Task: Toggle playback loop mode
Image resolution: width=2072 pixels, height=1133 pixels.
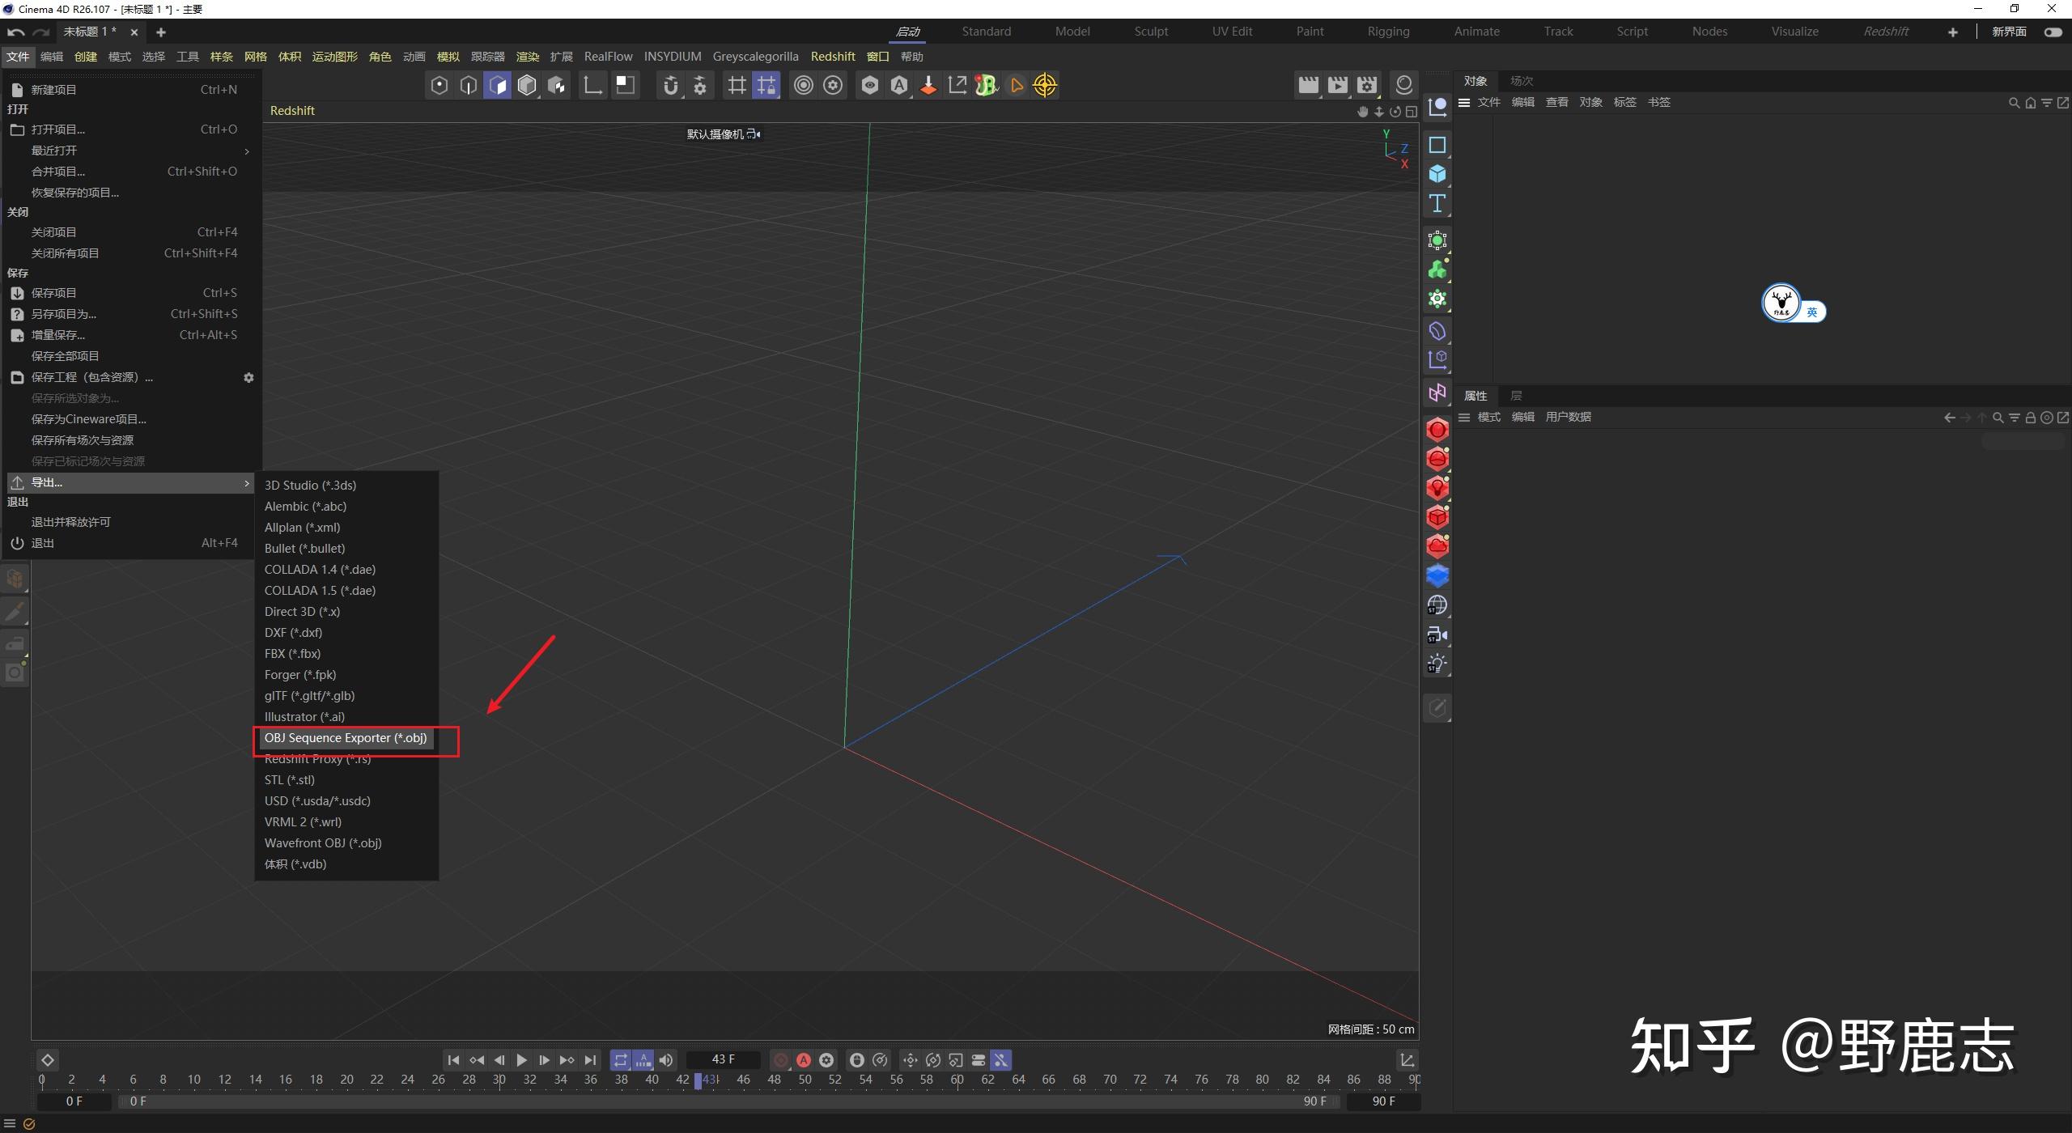Action: click(x=620, y=1059)
